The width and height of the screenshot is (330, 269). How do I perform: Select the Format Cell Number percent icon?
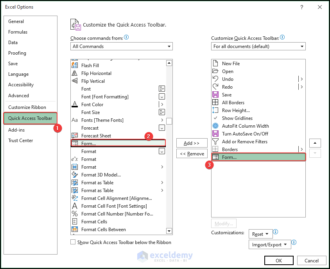pos(75,214)
